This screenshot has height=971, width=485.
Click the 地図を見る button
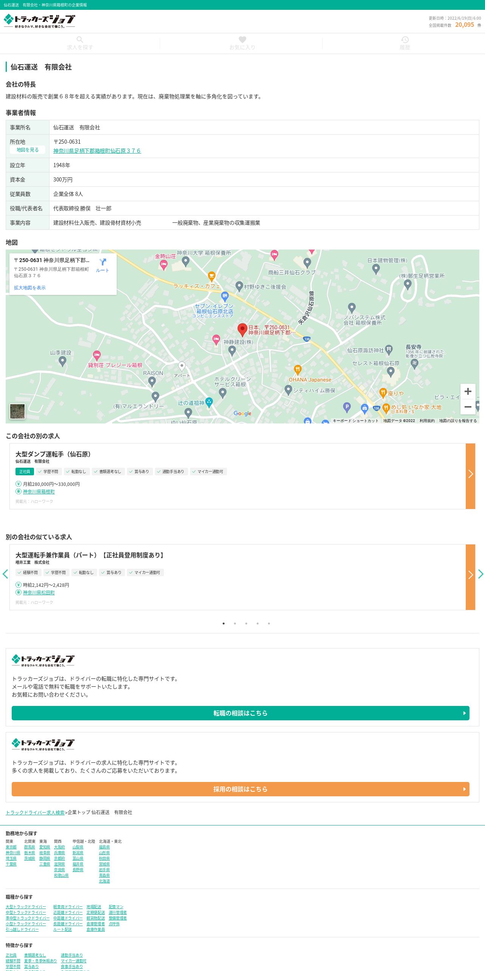(x=28, y=150)
